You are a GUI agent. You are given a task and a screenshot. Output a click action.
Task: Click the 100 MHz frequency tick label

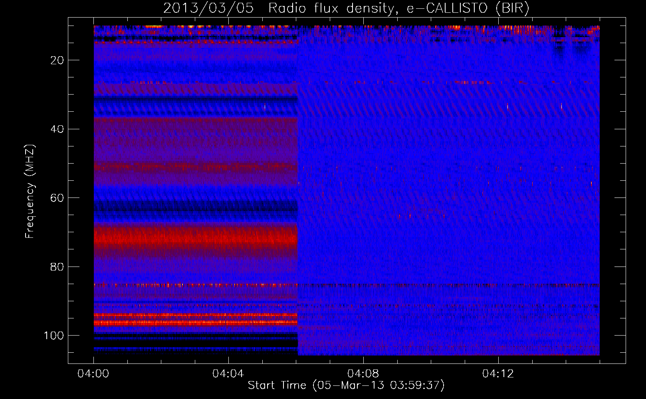tap(54, 336)
